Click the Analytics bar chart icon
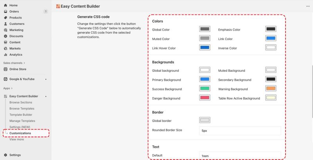 click(5, 55)
